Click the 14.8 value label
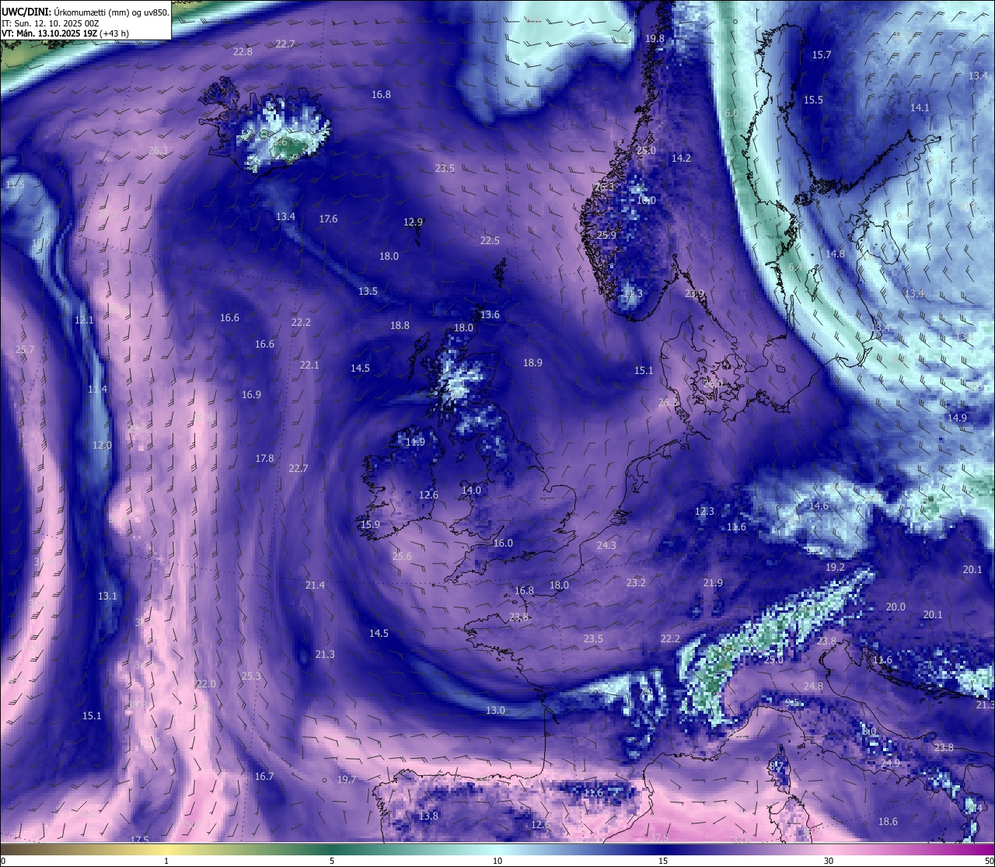The image size is (995, 867). pos(835,254)
